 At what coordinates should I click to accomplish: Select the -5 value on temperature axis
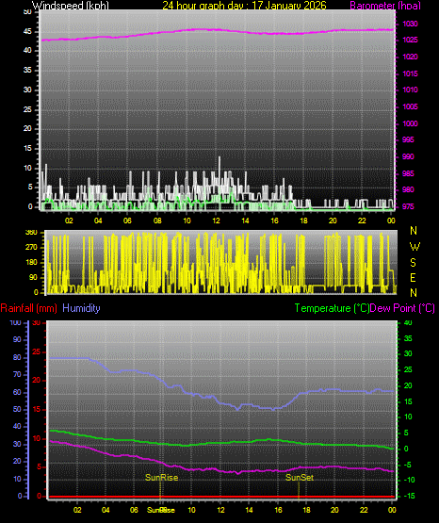(408, 465)
